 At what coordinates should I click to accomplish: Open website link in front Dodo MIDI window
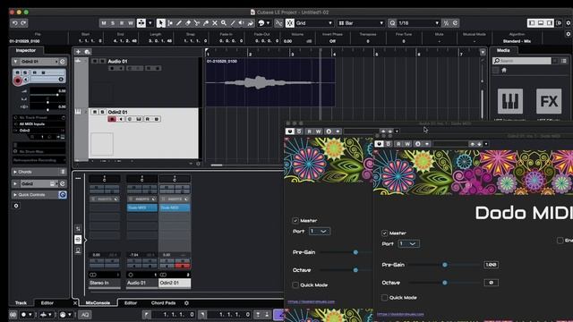click(400, 314)
